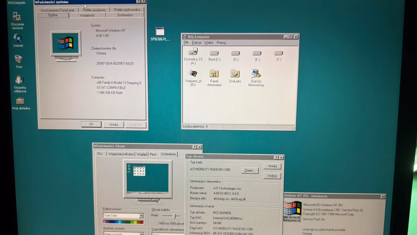Switch to Profile sprzętowe tab
This screenshot has height=235, width=417.
coord(94,10)
